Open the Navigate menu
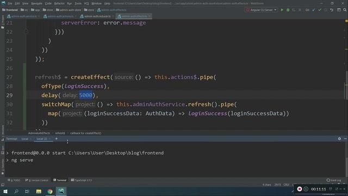The height and width of the screenshot is (196, 348). pyautogui.click(x=36, y=4)
